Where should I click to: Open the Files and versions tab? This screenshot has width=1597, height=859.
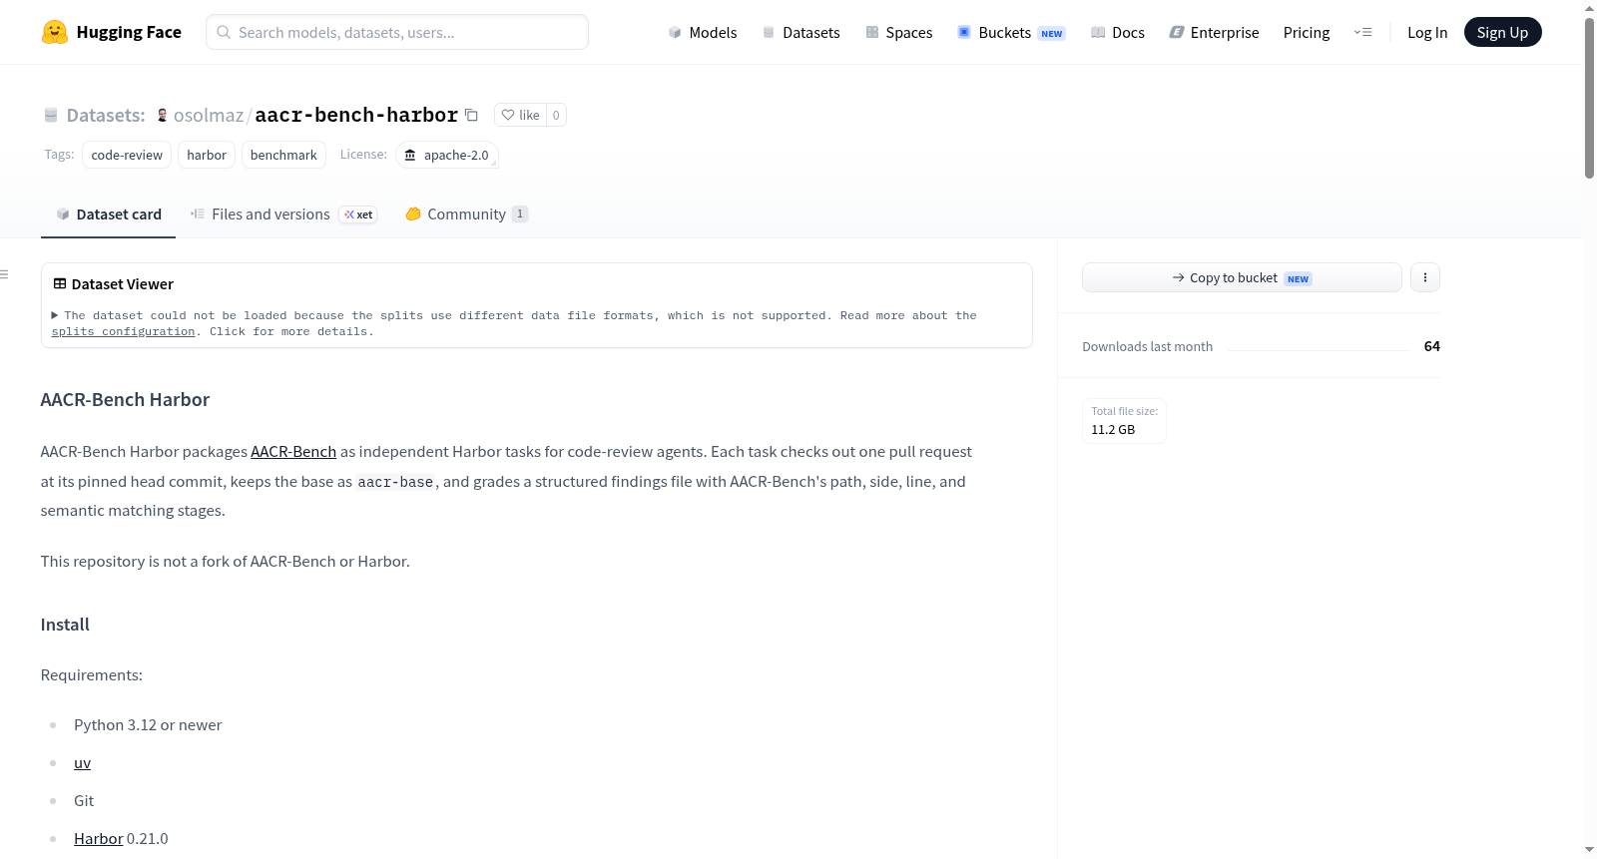tap(283, 215)
